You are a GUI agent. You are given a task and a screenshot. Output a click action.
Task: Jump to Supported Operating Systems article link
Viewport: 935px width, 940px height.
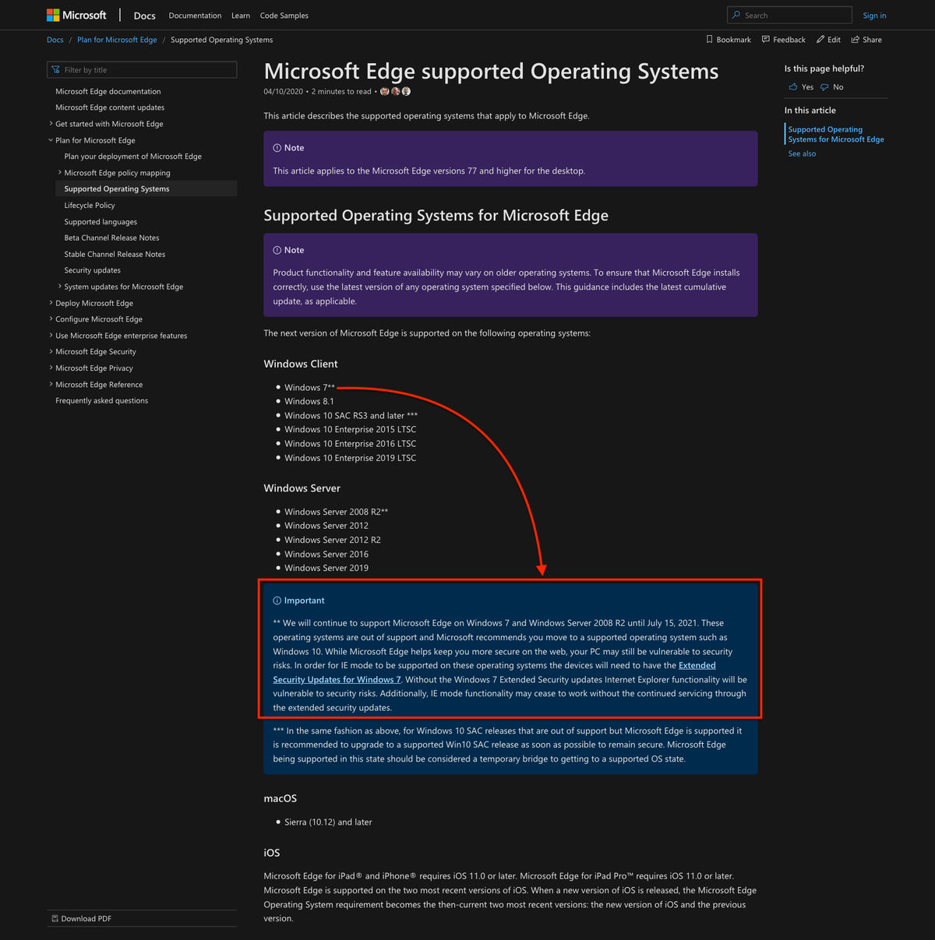pos(835,134)
